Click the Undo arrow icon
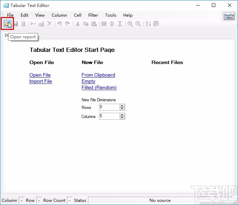Viewport: 238px width, 205px height. [x=59, y=24]
